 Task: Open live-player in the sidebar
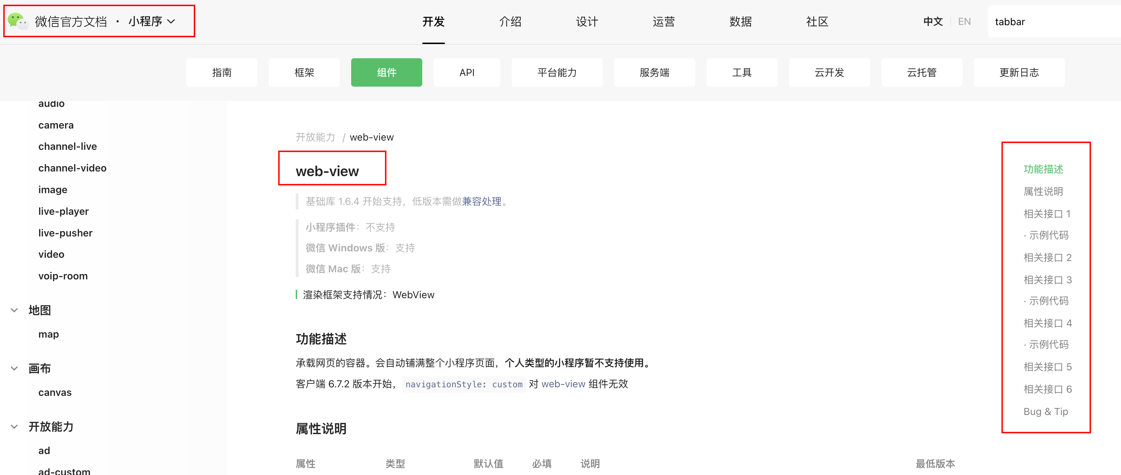[64, 212]
